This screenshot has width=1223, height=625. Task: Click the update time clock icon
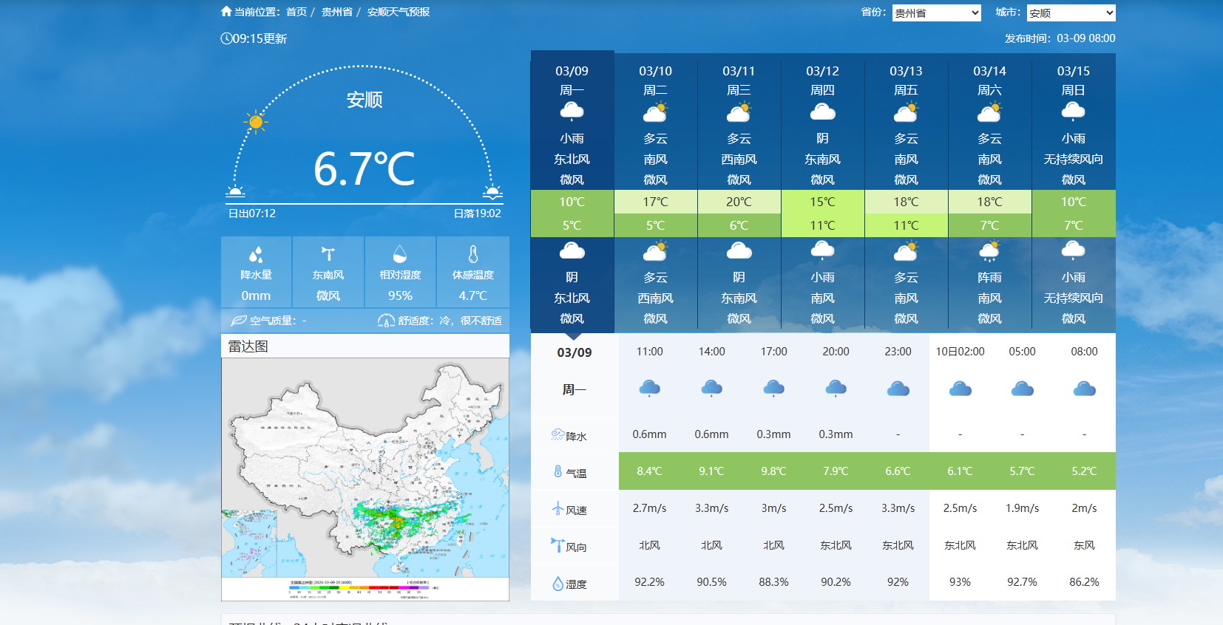point(226,38)
